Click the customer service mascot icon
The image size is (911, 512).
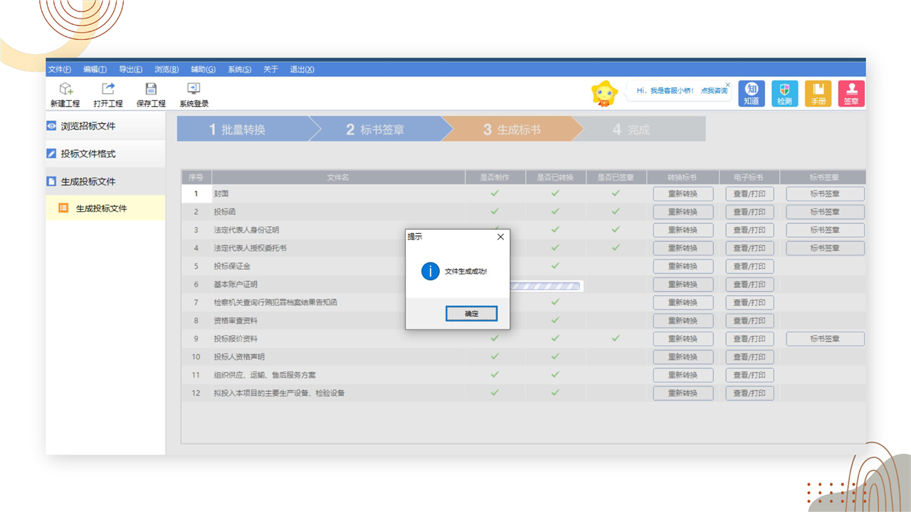605,93
